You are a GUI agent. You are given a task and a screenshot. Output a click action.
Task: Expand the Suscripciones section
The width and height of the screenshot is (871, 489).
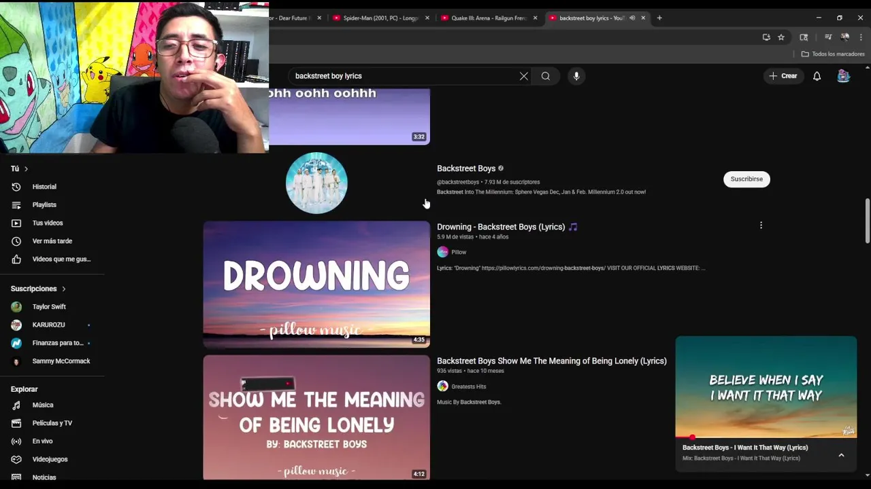(x=38, y=289)
